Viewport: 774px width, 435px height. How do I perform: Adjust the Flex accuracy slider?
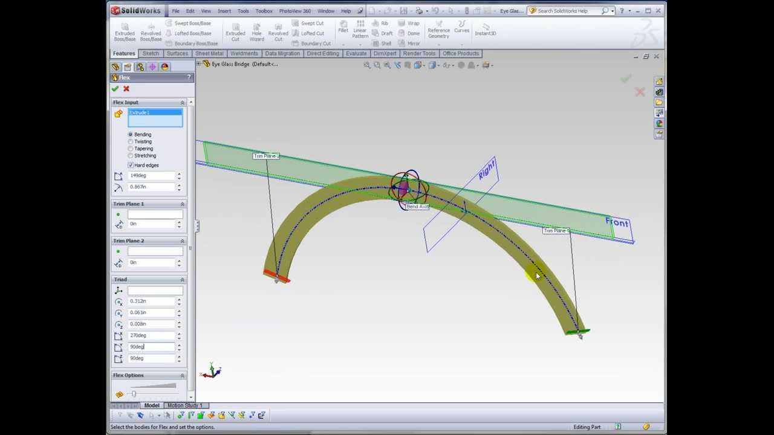click(134, 394)
